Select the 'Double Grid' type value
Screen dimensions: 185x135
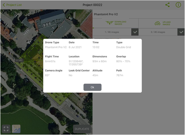pyautogui.click(x=123, y=47)
